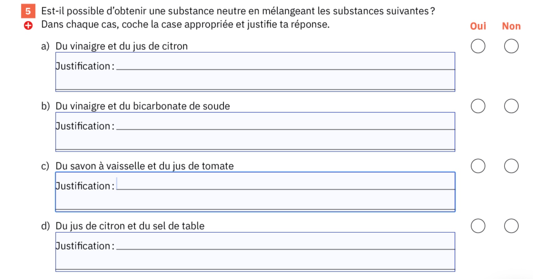The width and height of the screenshot is (533, 279).
Task: Click the text Du vinaigre et du bicarbonate de soude
Action: click(x=142, y=106)
